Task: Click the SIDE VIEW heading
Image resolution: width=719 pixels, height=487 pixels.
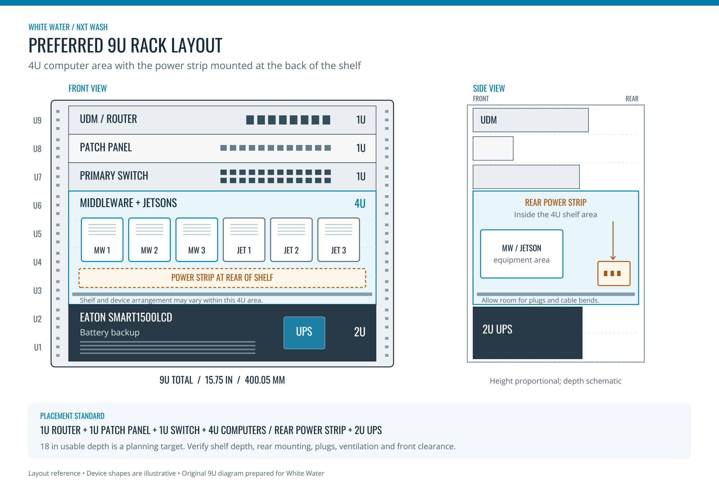Action: coord(489,89)
